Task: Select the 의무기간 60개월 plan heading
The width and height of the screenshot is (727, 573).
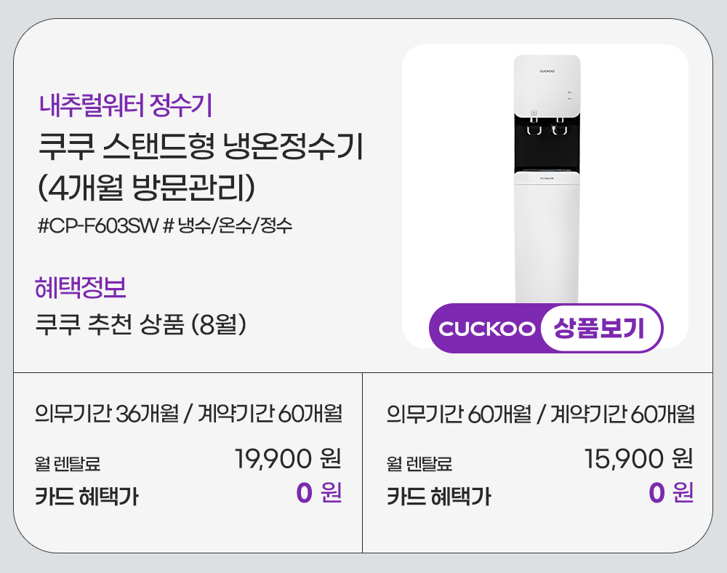Action: [458, 414]
